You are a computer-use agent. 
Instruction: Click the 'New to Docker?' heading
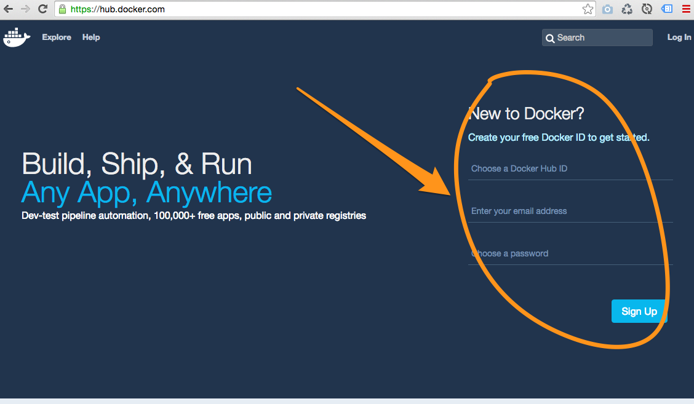[526, 114]
